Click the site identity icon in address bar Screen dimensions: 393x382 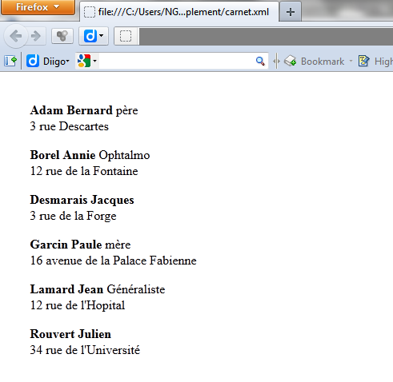126,36
